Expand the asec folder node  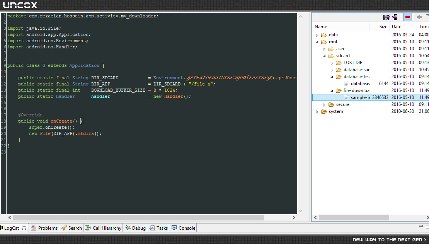[325, 49]
